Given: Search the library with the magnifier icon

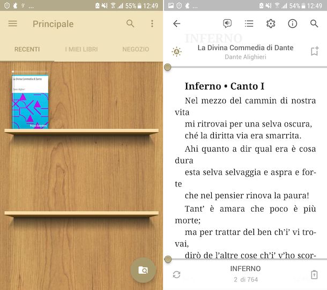Looking at the screenshot, I should coord(130,24).
